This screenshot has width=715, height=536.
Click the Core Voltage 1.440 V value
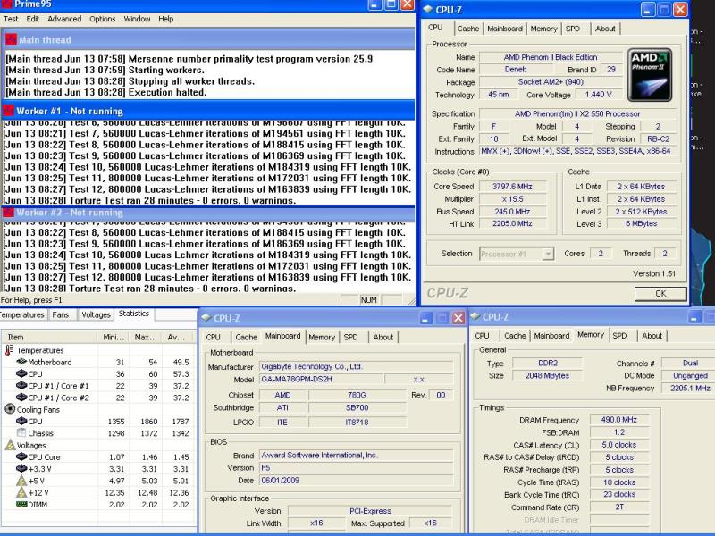coord(598,95)
